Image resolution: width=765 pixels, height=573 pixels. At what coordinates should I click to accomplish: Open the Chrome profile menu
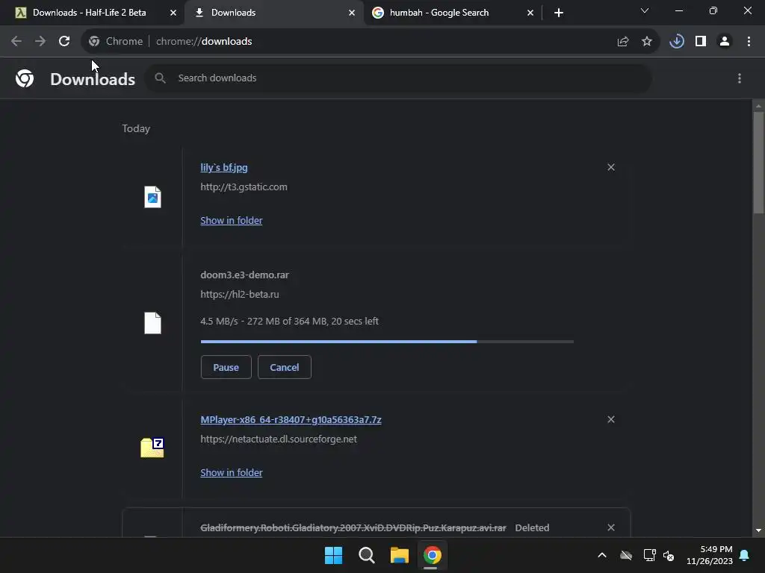[725, 42]
